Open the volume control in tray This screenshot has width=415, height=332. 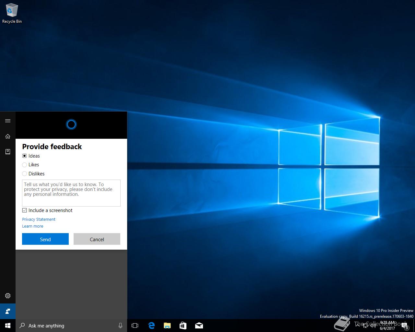click(373, 326)
